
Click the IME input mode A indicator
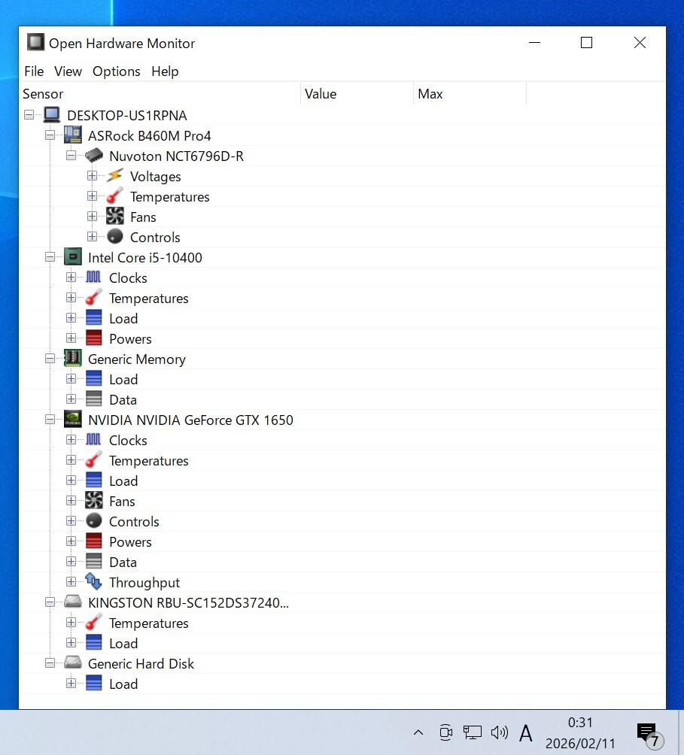[x=525, y=733]
